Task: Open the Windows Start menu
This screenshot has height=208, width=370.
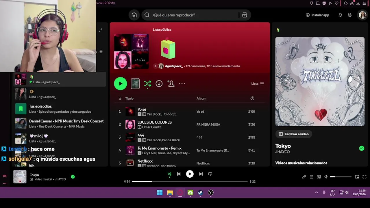Action: pos(160,192)
